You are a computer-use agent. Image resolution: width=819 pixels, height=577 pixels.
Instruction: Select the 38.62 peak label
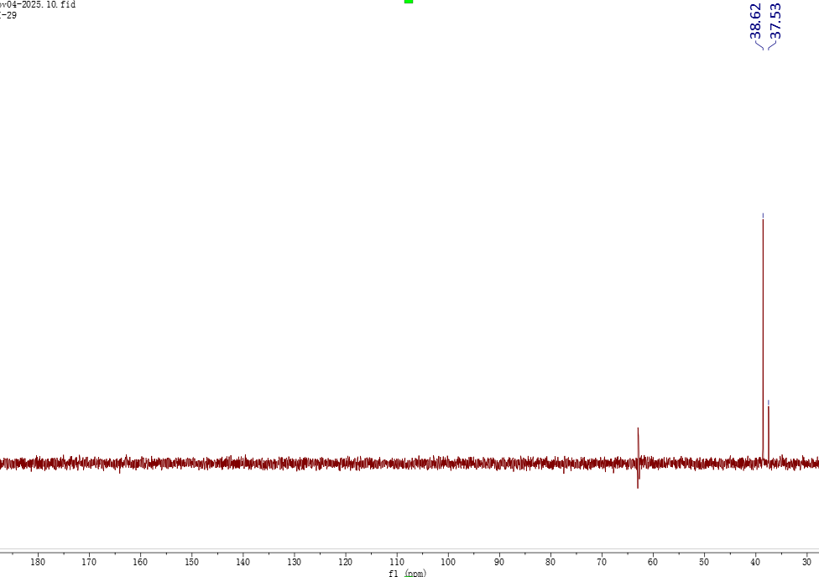(755, 21)
